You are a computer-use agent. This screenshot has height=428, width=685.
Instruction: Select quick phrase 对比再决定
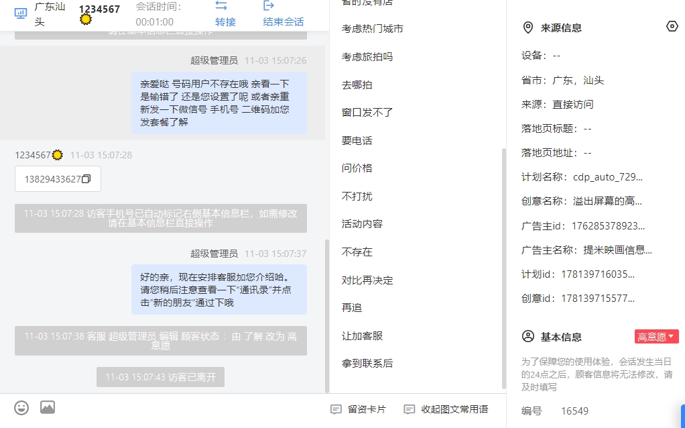point(367,280)
